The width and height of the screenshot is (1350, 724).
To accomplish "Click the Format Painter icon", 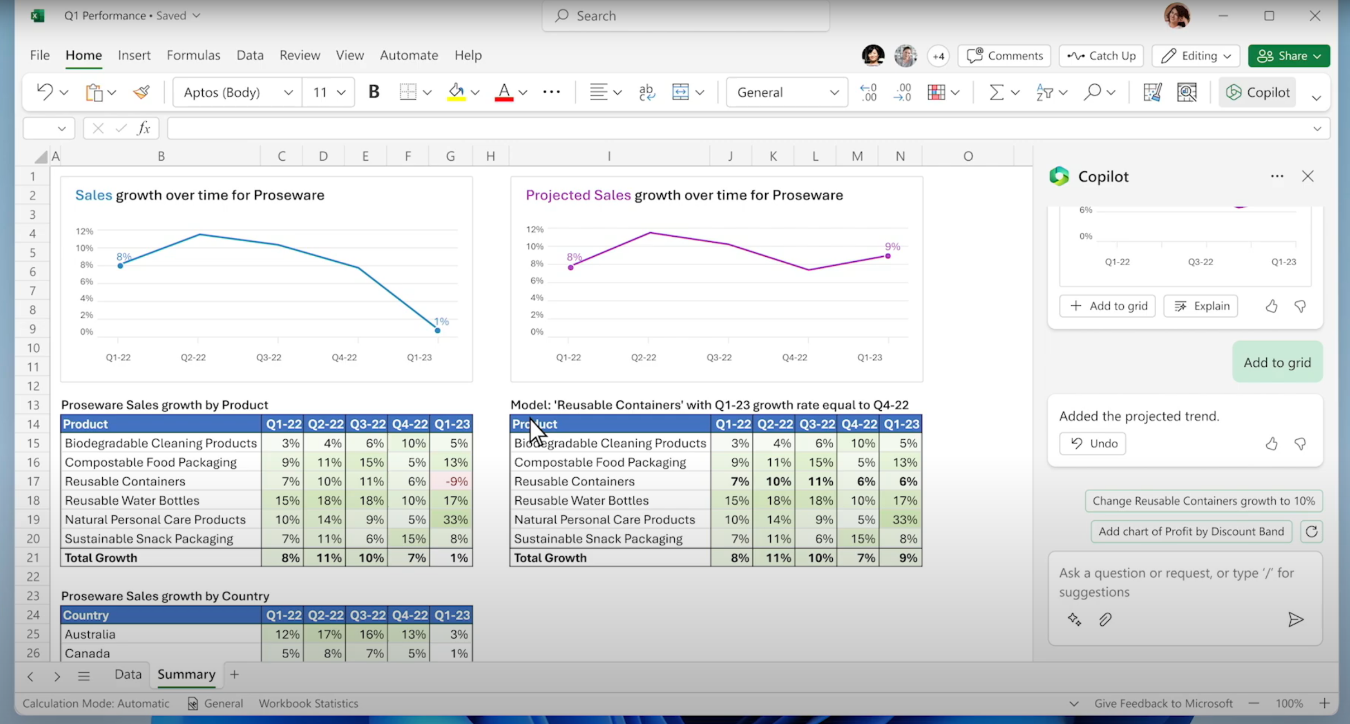I will pyautogui.click(x=142, y=92).
